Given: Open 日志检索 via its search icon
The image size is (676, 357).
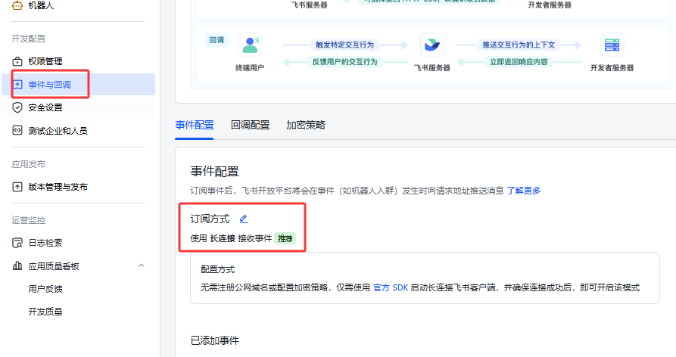Looking at the screenshot, I should [x=17, y=243].
